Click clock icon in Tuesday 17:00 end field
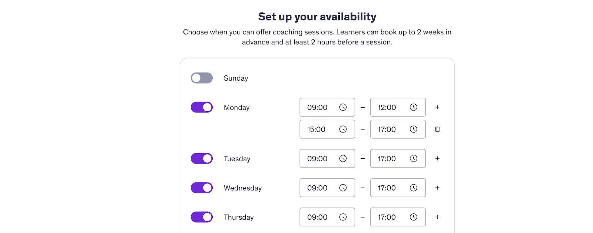 [413, 158]
